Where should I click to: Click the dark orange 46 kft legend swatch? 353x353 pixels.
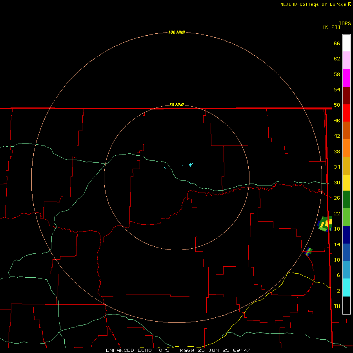[x=346, y=130]
